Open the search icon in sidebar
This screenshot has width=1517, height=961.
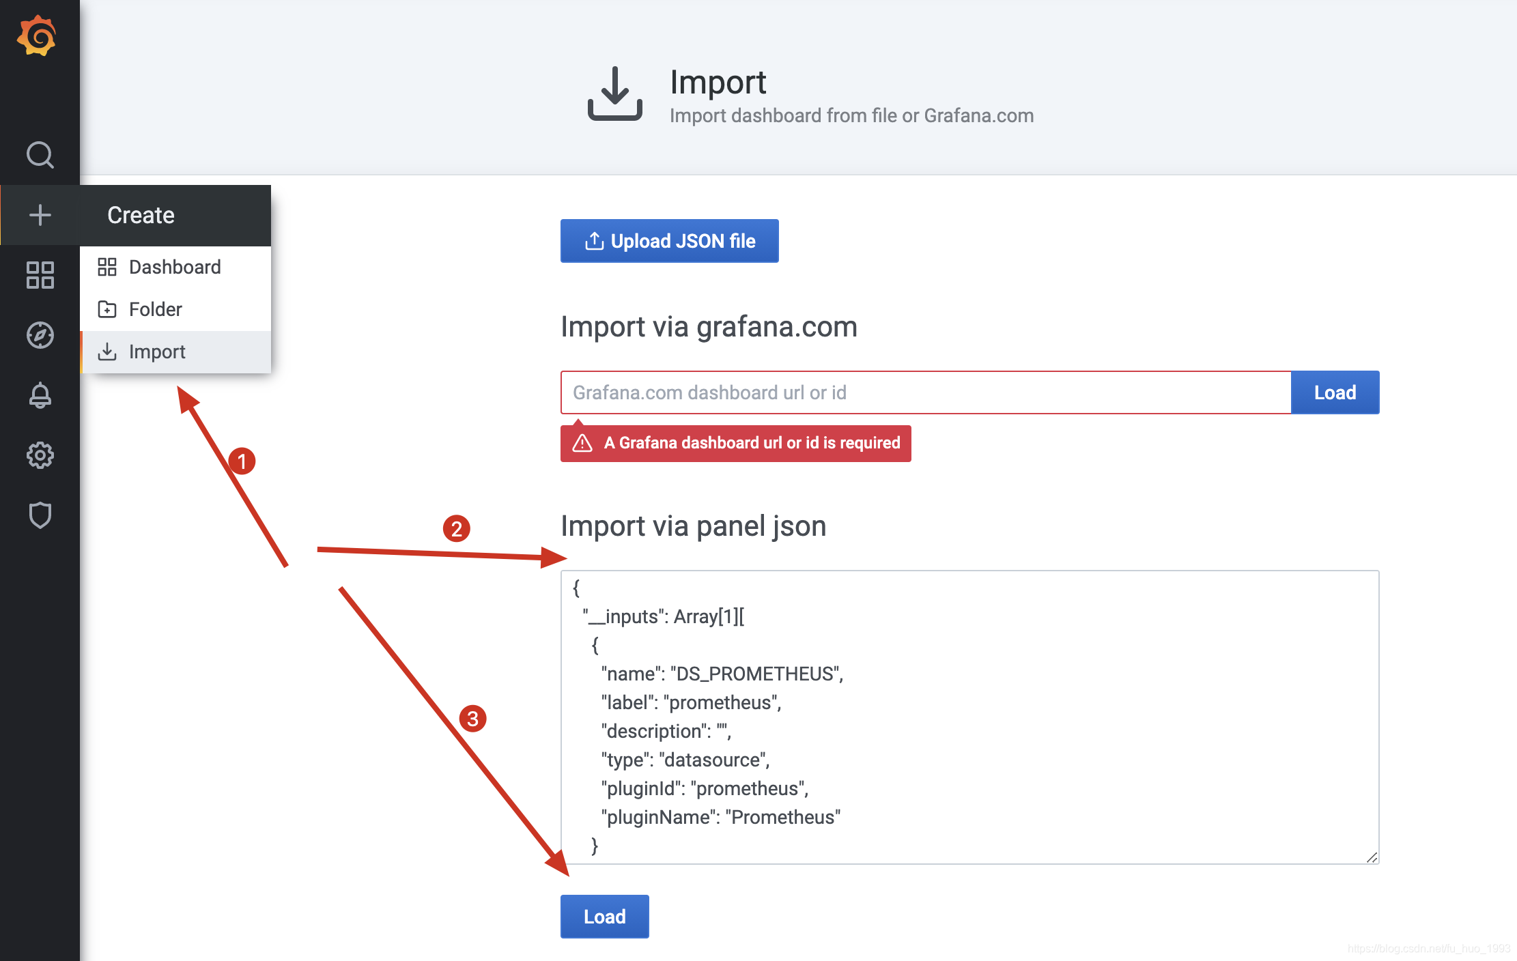coord(40,155)
